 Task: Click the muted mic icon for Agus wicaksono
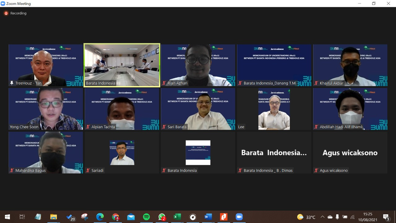point(316,170)
